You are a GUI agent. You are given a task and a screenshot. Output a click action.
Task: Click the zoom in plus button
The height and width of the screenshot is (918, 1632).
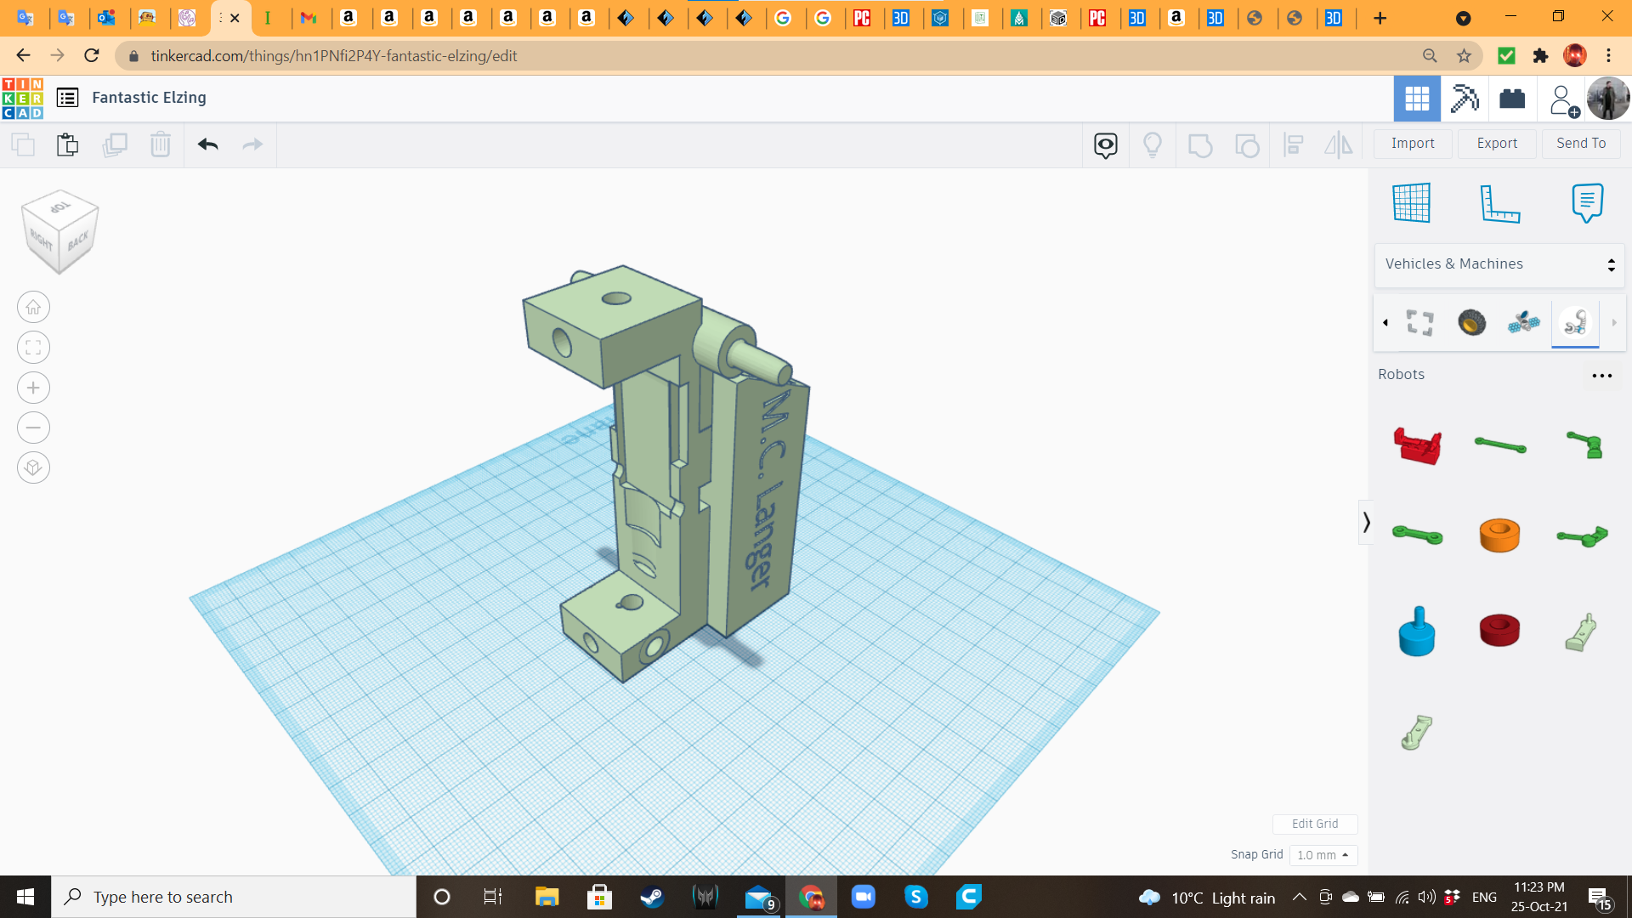[33, 388]
